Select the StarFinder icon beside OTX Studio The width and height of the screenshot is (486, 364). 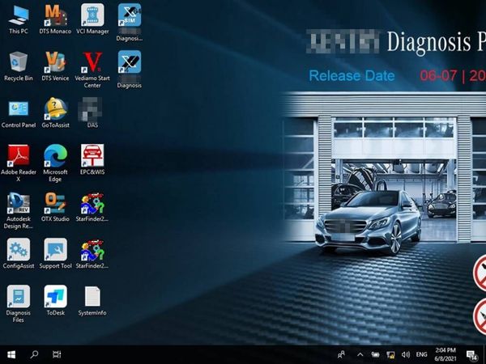pos(92,207)
